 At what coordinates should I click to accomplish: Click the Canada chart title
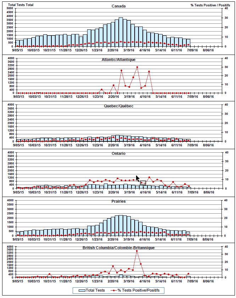pos(118,6)
